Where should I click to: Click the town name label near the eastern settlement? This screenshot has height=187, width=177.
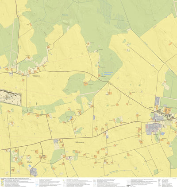coord(150,108)
